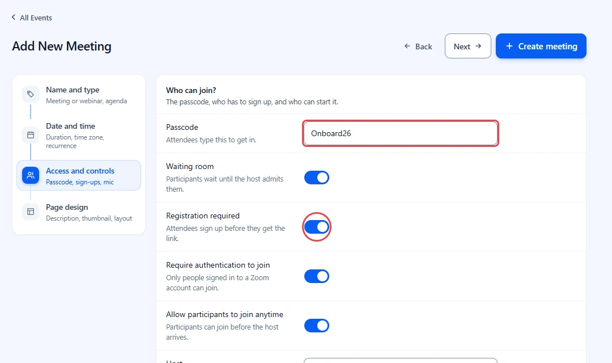Open the Name and type step
The height and width of the screenshot is (363, 612).
coord(79,95)
